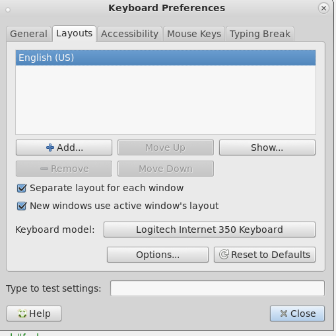Select the Layouts tab
The image size is (336, 336).
pos(74,33)
